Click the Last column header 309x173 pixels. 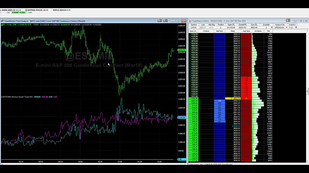point(203,25)
